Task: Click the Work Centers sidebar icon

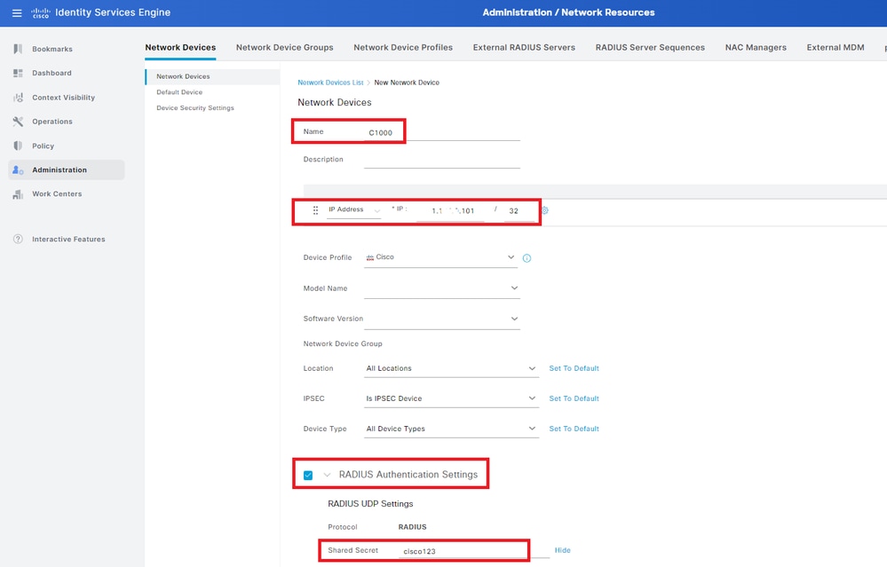Action: (x=18, y=194)
